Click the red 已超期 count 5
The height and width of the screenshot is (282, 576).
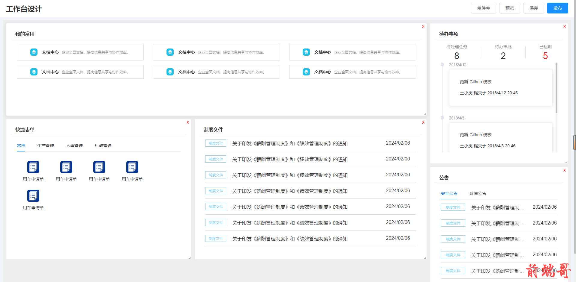click(545, 56)
